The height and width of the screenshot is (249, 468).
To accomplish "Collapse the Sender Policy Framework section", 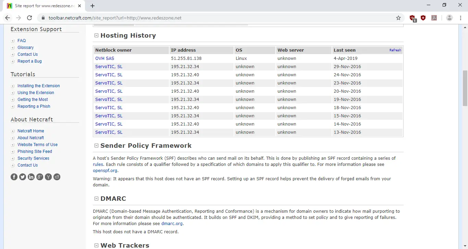I will (96, 146).
